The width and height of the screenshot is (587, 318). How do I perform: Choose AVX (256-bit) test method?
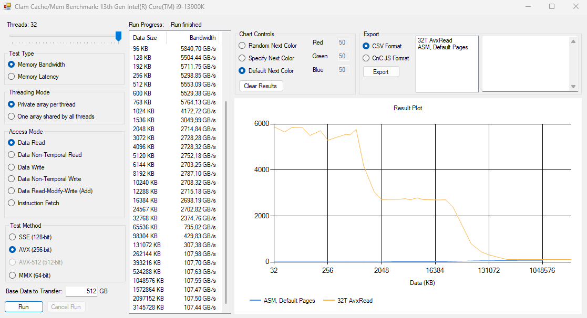tap(30, 250)
